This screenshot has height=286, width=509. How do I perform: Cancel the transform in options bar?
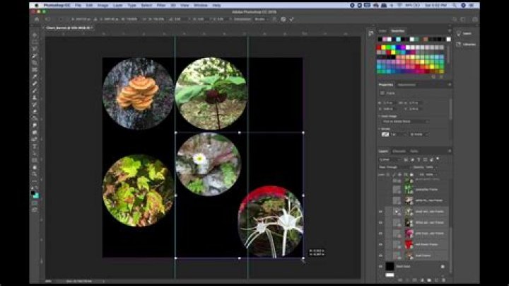(x=283, y=19)
